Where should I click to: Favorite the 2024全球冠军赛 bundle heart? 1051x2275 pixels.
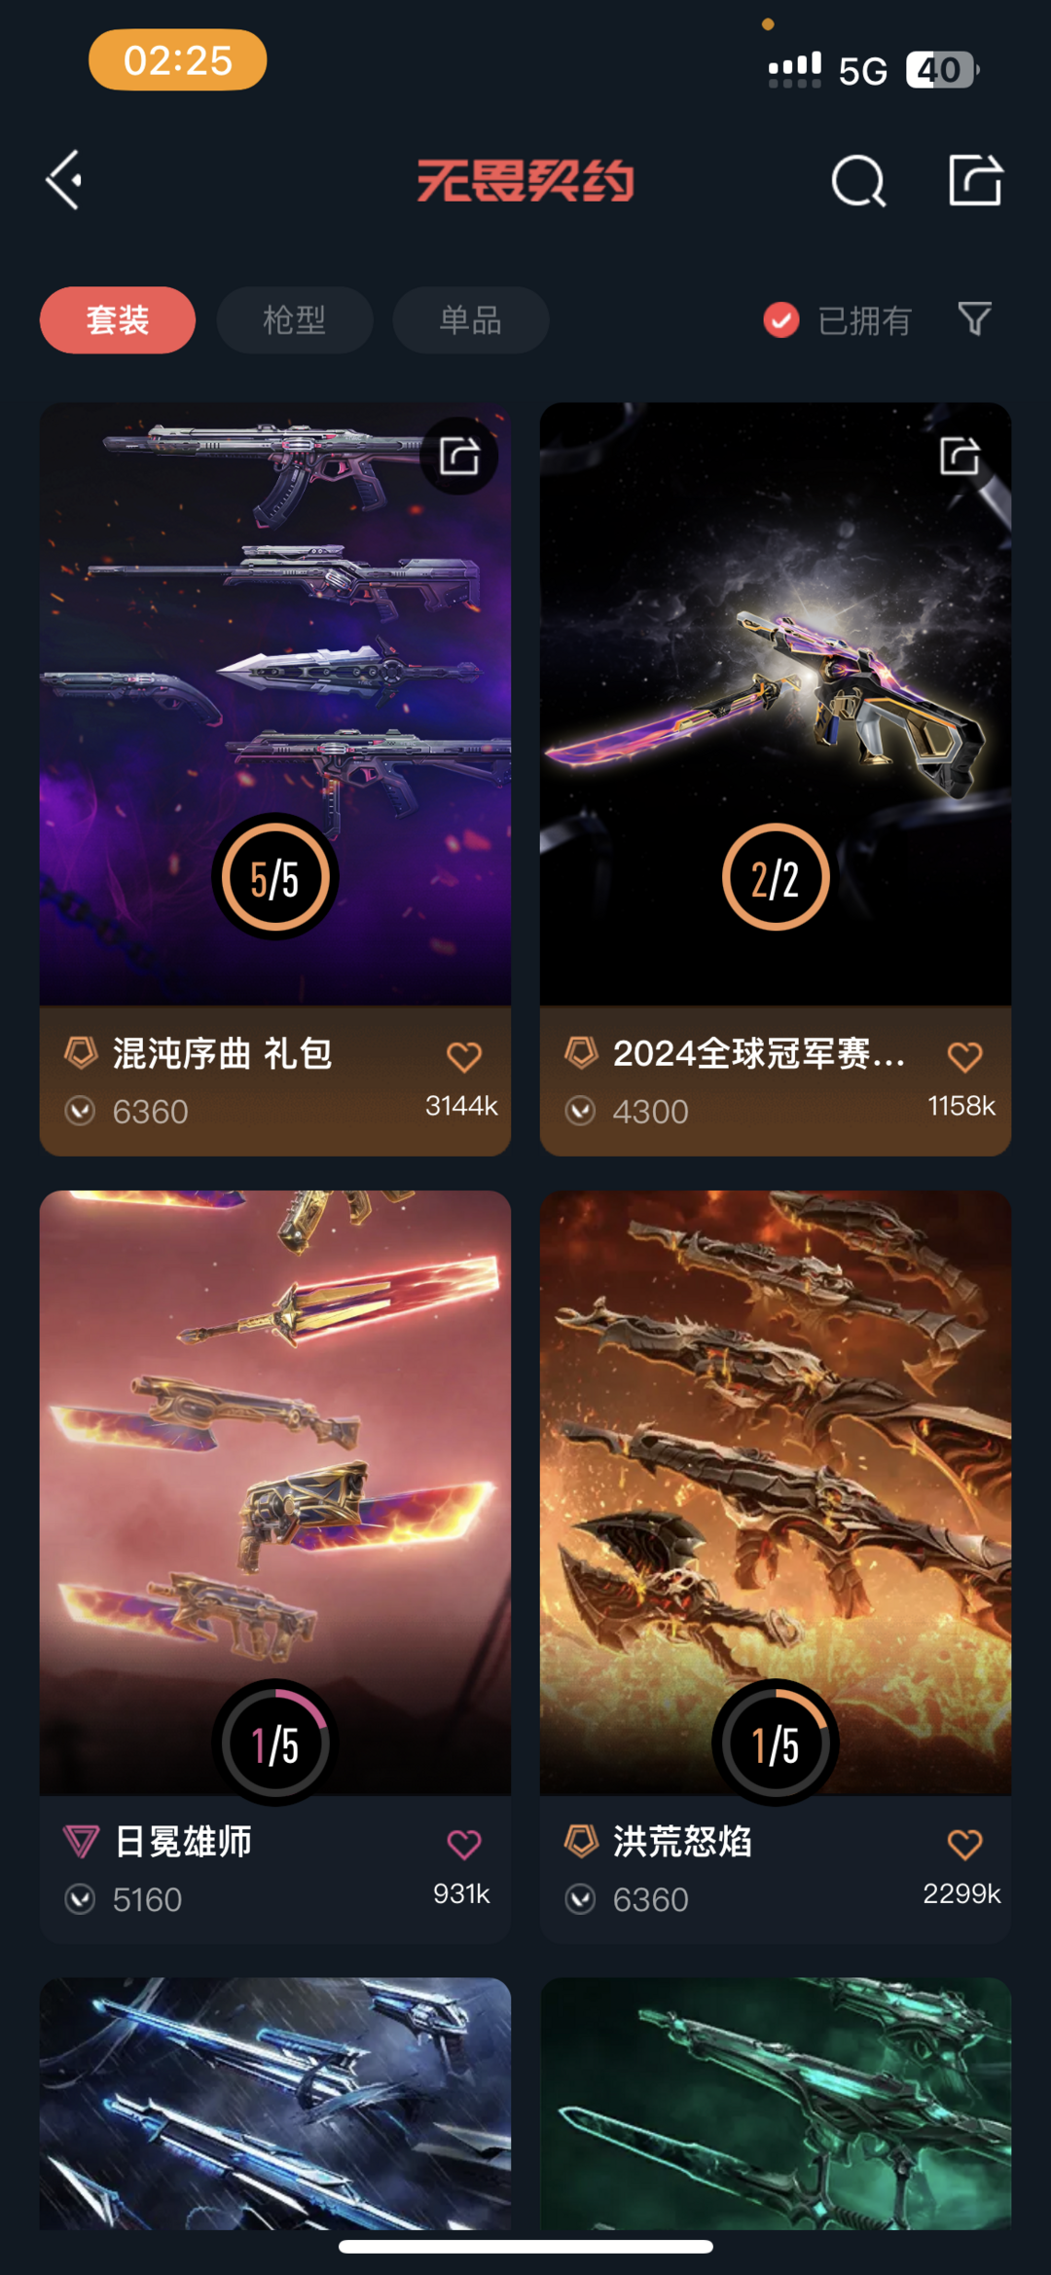point(964,1057)
